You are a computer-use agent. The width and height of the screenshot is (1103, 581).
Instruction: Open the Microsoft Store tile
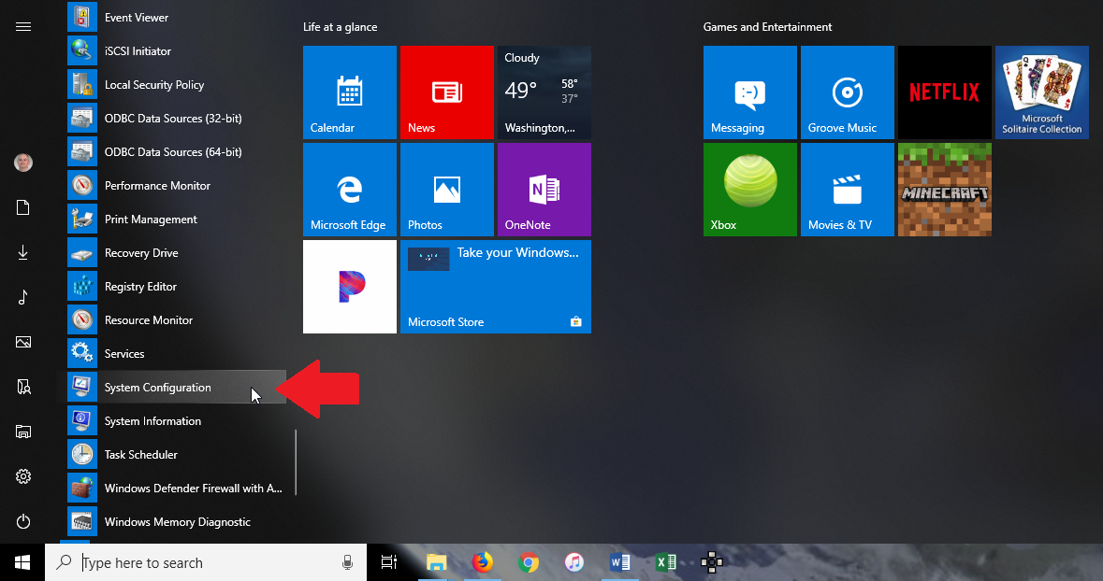[496, 287]
